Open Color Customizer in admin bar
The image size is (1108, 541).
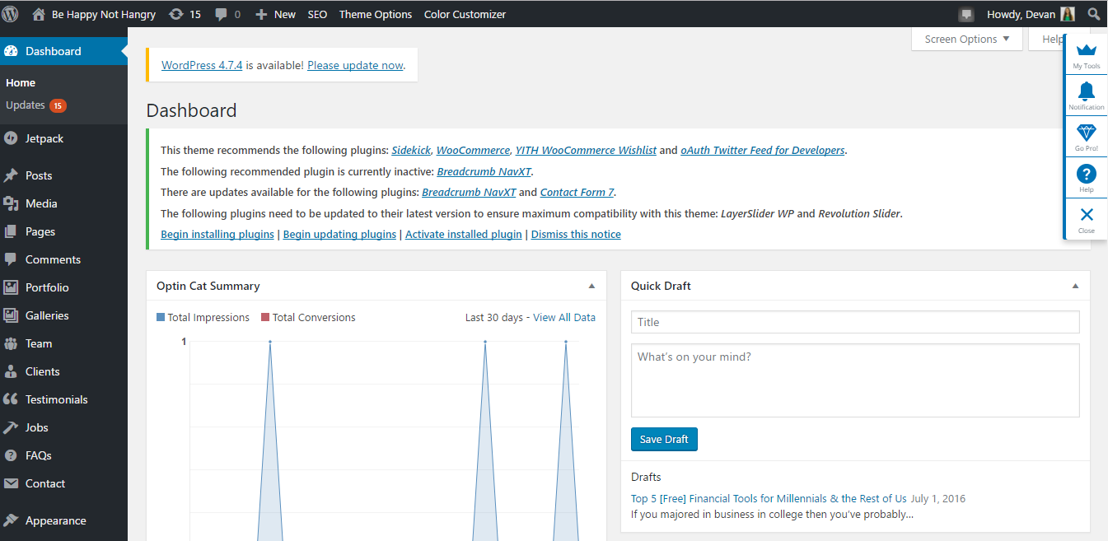point(465,14)
